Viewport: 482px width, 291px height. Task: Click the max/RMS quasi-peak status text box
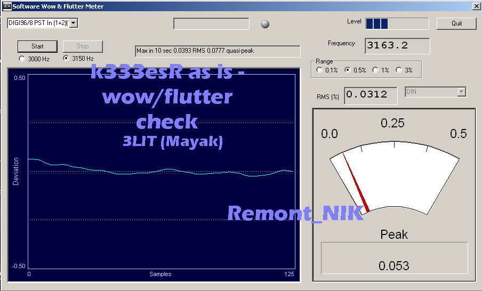tap(218, 51)
